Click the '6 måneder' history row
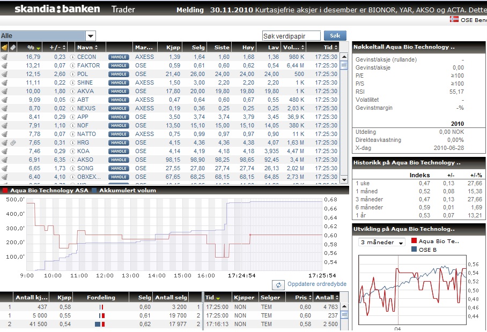487x332 pixels. tap(419, 207)
